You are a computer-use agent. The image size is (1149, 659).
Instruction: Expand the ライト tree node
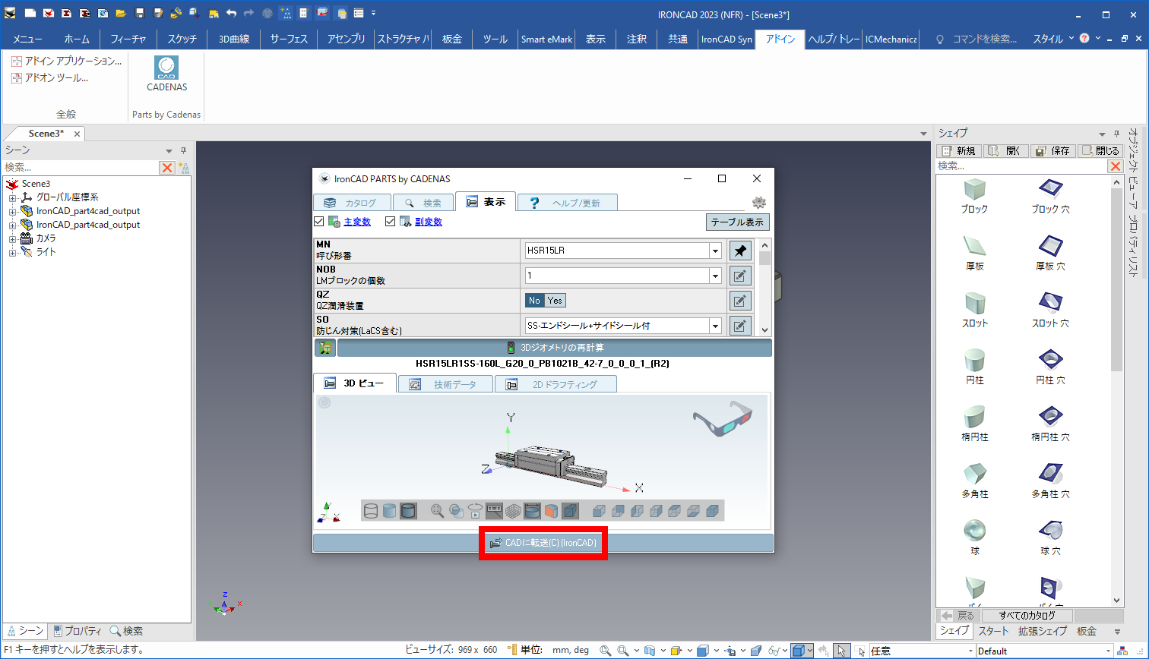click(13, 252)
